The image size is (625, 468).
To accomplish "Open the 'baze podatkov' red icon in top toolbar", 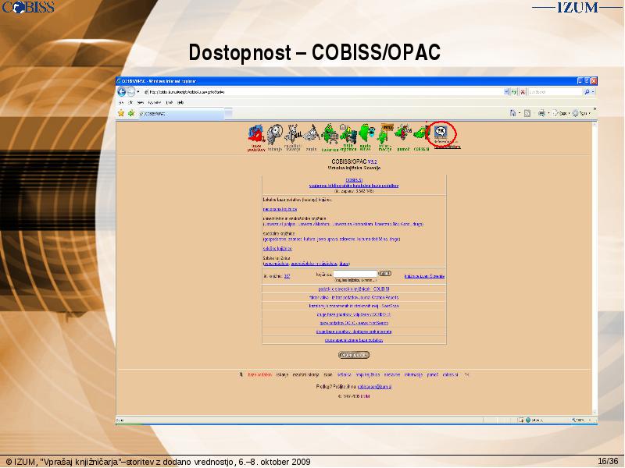I will click(x=256, y=138).
